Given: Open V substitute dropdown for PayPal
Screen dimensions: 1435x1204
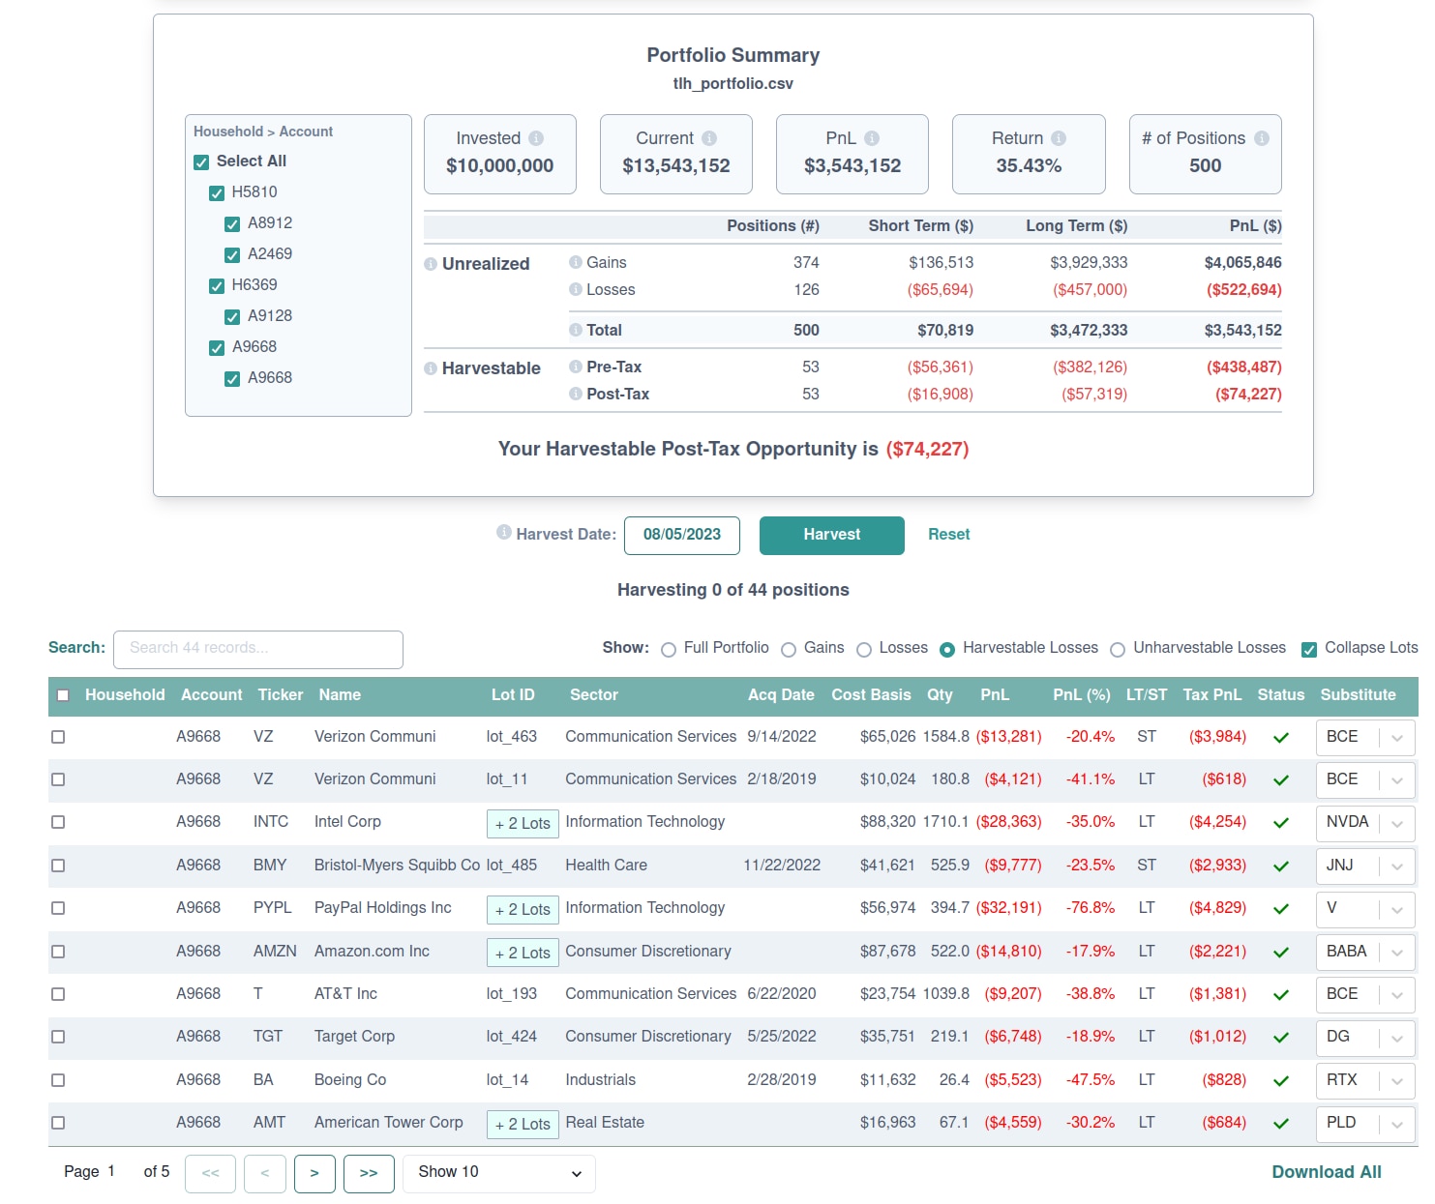Looking at the screenshot, I should 1365,909.
